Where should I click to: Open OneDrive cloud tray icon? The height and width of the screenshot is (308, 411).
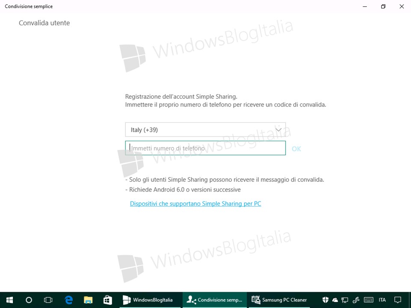pos(335,300)
